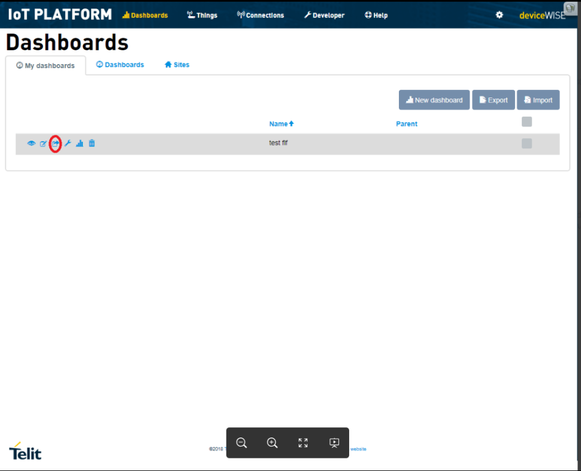Screen dimensions: 581x471
Task: Open the wrench settings icon for test flf
Action: pyautogui.click(x=68, y=143)
